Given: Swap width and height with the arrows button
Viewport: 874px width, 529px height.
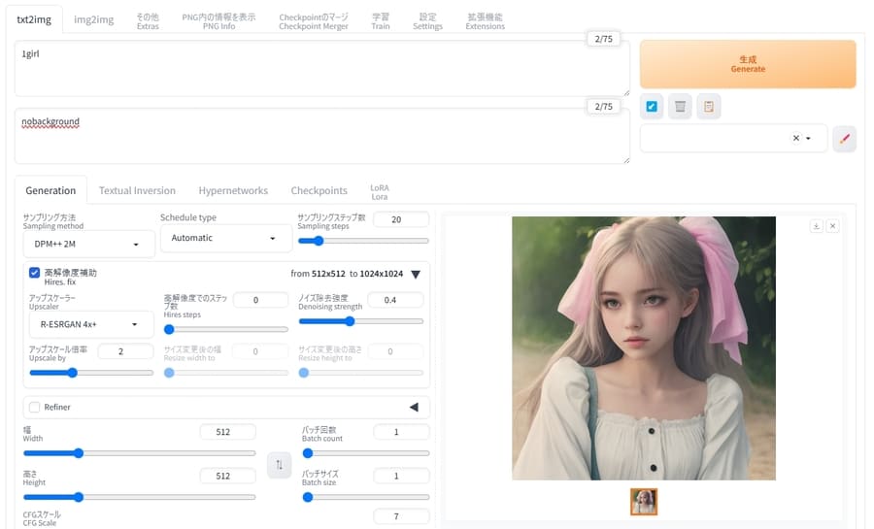Looking at the screenshot, I should [x=280, y=464].
